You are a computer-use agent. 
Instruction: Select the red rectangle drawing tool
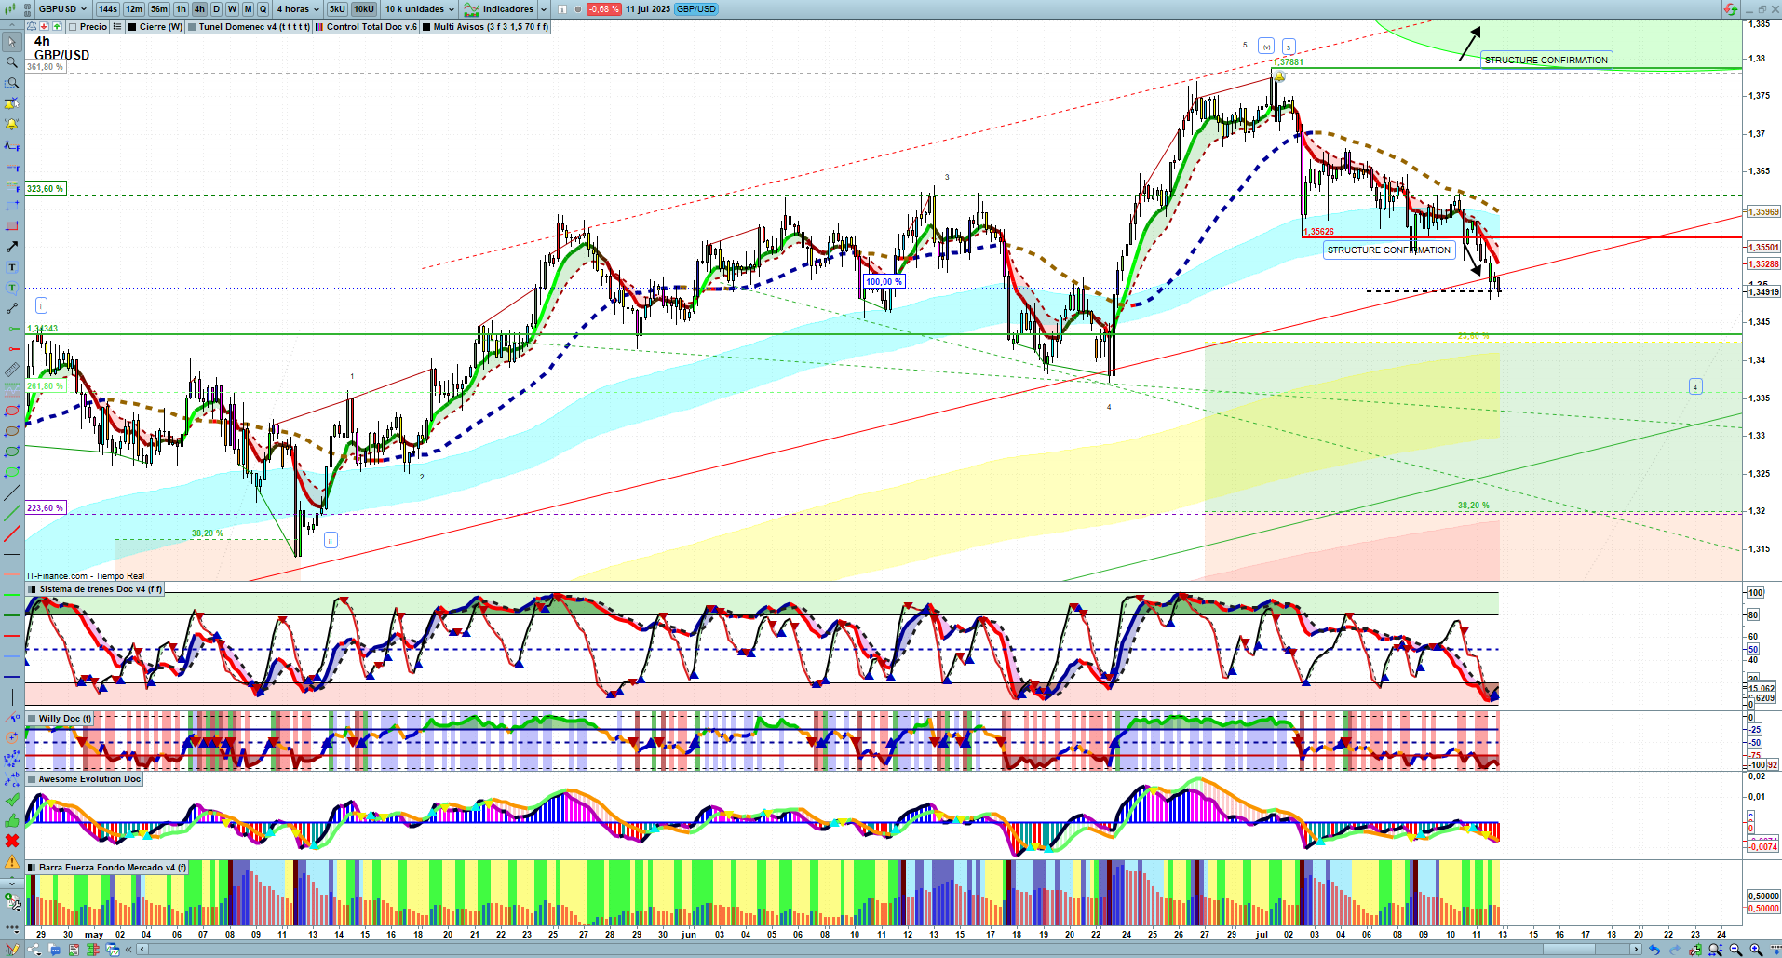click(12, 226)
